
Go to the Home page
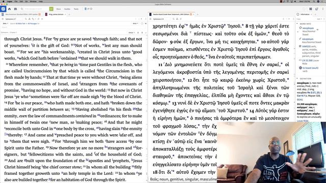point(9,9)
